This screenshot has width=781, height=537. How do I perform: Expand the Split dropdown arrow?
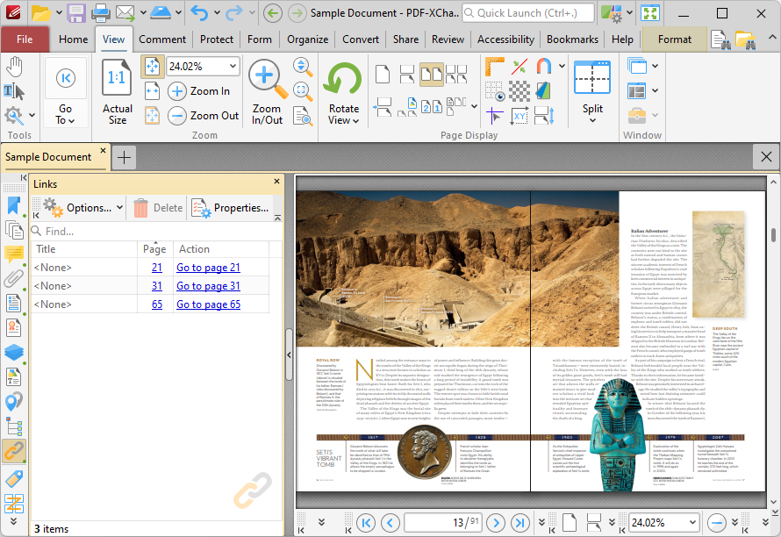tap(592, 120)
